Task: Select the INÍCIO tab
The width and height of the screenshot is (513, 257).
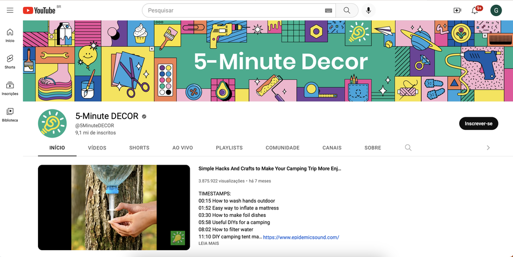Action: click(x=57, y=148)
